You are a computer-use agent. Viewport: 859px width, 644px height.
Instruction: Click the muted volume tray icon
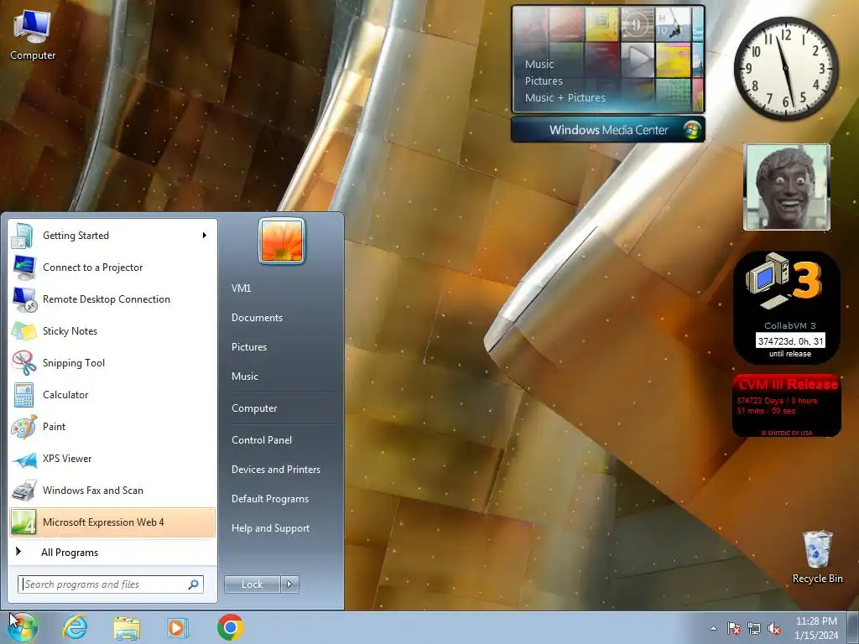[x=774, y=629]
